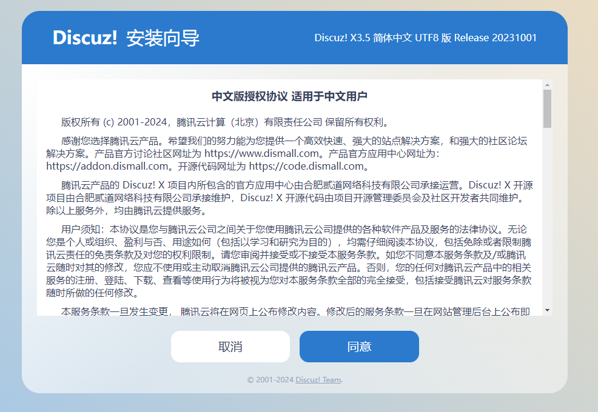This screenshot has width=598, height=412.
Task: Click the license scrollbar down arrow
Action: pos(547,310)
